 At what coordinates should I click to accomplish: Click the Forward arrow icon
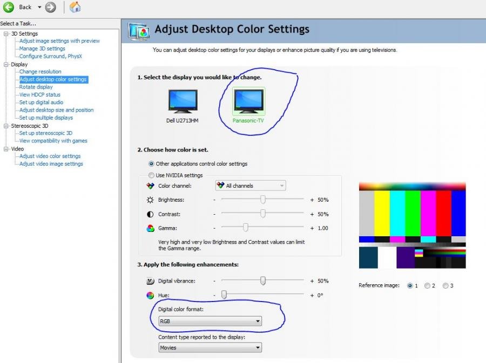coord(51,7)
